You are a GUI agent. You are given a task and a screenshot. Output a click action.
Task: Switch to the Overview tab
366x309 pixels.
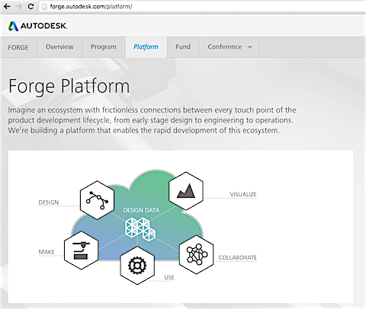(x=59, y=47)
